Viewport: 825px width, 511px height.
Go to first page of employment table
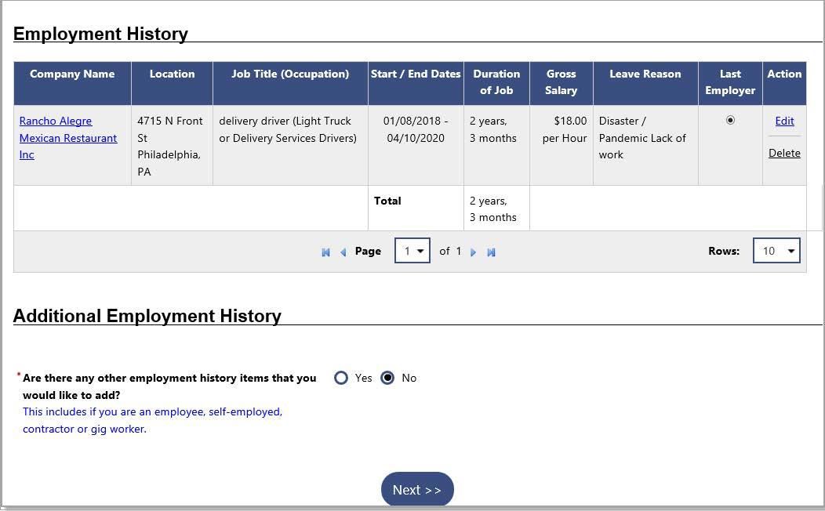pos(325,252)
